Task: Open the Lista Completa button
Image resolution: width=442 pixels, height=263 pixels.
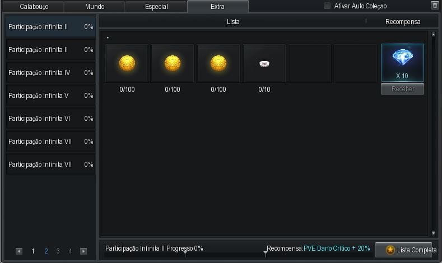Action: tap(407, 250)
